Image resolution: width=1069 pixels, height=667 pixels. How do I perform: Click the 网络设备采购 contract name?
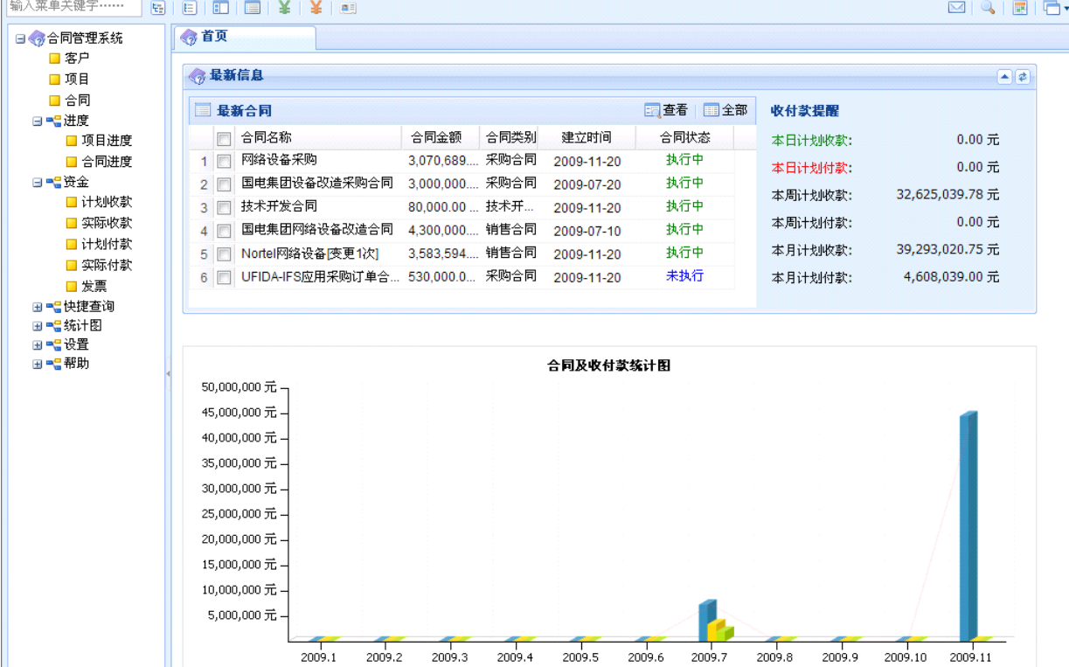coord(279,160)
